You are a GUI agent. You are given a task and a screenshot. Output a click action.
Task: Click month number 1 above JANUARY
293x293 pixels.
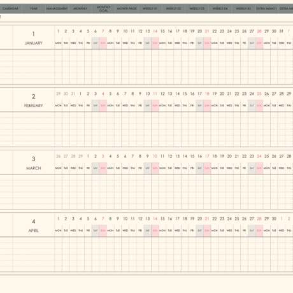pyautogui.click(x=34, y=34)
